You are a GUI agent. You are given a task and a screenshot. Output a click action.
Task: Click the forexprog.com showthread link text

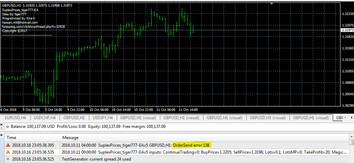tap(33, 26)
